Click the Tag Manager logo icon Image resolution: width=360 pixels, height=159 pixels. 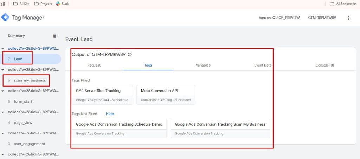click(6, 18)
